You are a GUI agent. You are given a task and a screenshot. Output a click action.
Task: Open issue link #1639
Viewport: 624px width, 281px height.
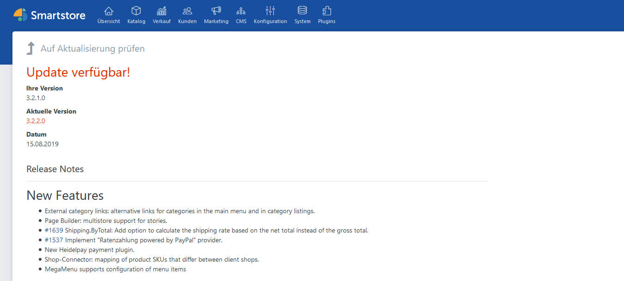(x=54, y=230)
